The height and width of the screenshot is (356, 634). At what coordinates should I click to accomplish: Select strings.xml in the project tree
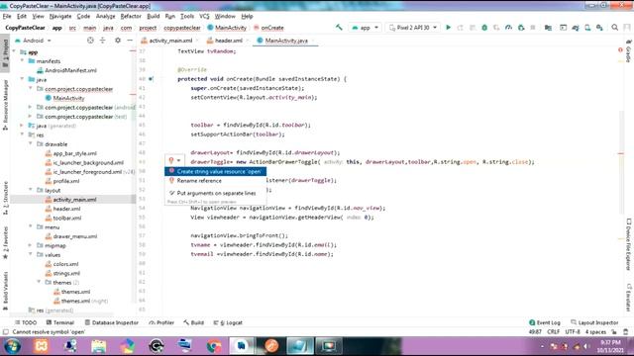coord(66,273)
